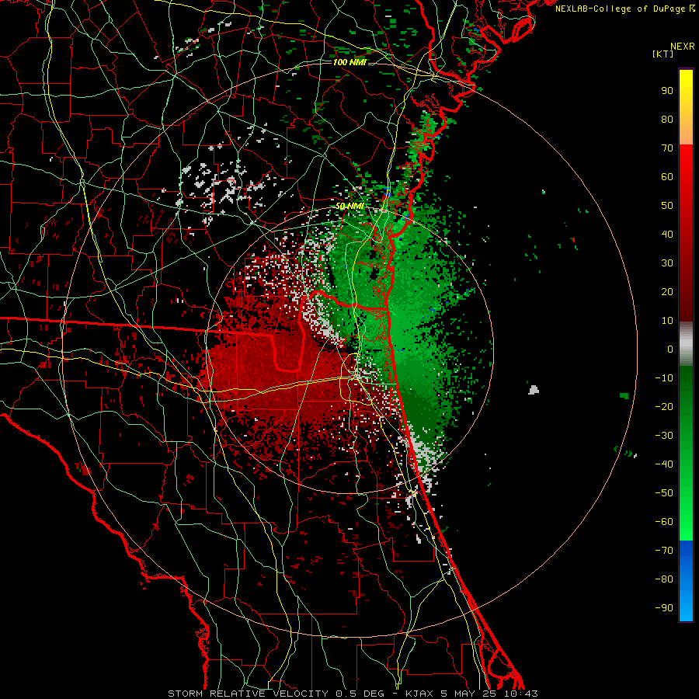699x699 pixels.
Task: Click the positive 90 knot scale label
Action: click(x=667, y=91)
